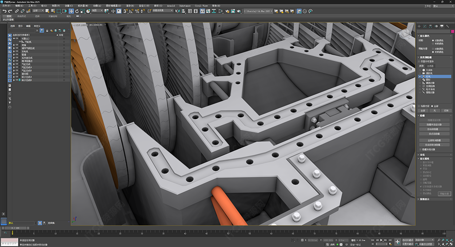This screenshot has height=247, width=455.
Task: Open the 工作区 workspace dropdown
Action: (443, 6)
